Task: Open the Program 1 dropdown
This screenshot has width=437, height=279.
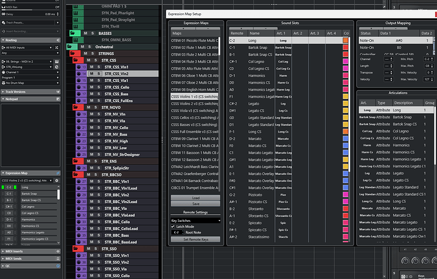Action: (x=30, y=77)
